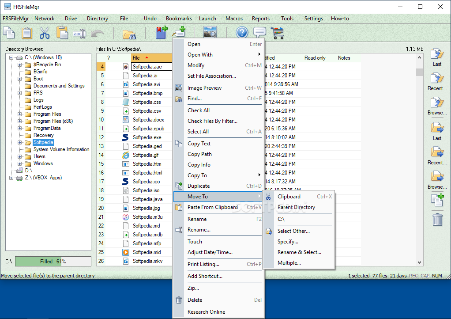
Task: Click the duplicate pages with plus sidebar icon
Action: point(437,200)
